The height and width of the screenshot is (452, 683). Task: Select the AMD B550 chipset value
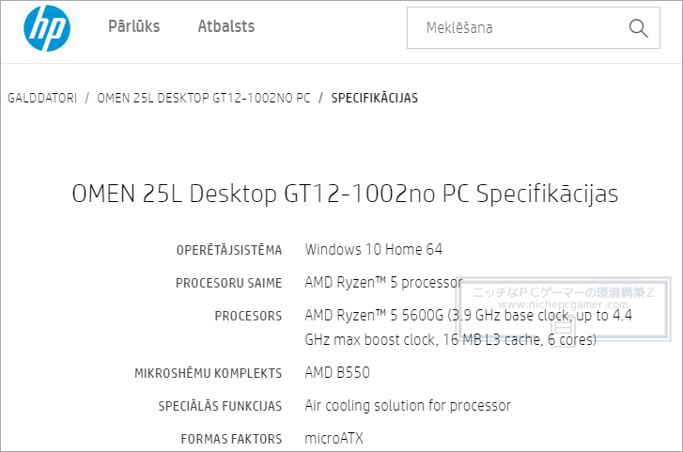coord(337,373)
